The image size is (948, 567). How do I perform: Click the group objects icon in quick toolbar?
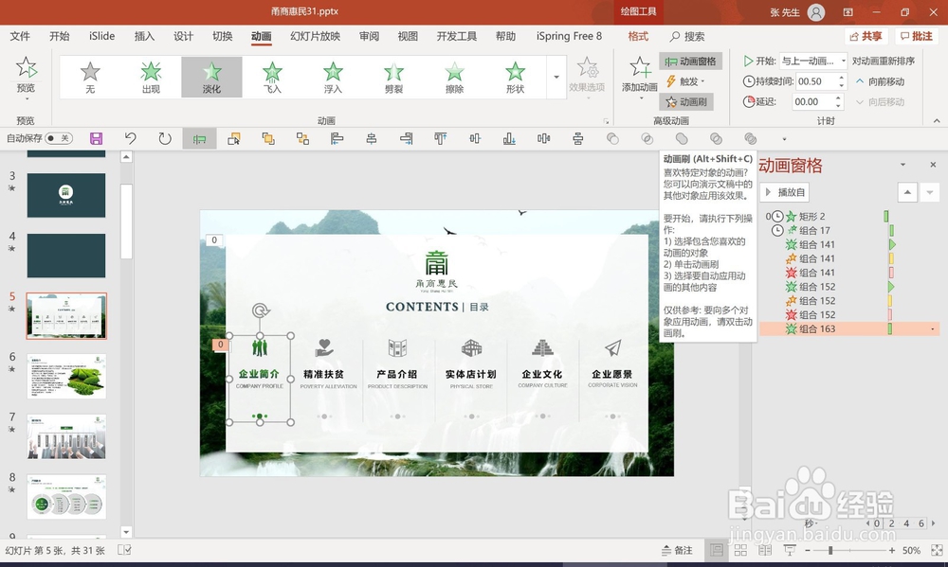302,139
